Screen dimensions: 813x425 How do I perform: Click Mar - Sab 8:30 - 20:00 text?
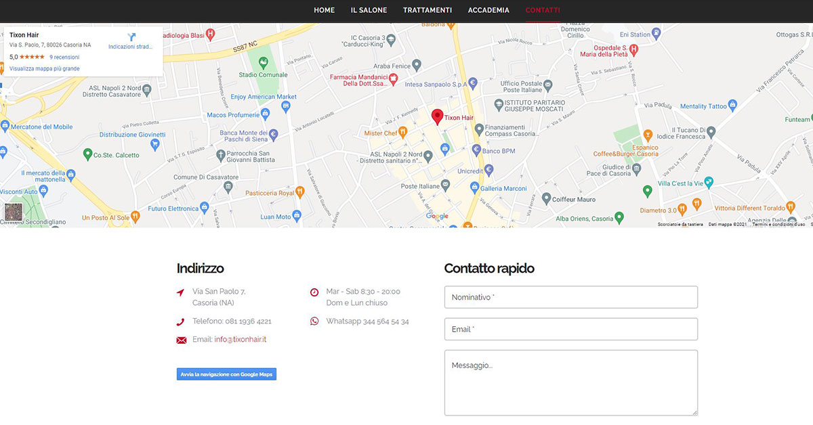[x=363, y=292]
